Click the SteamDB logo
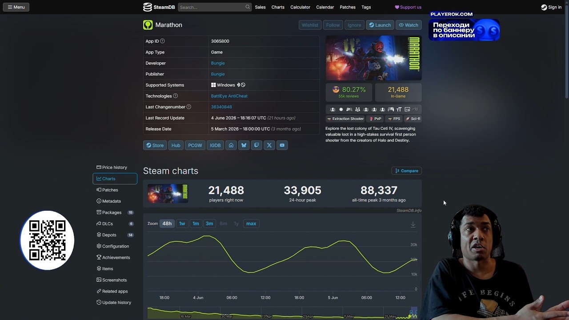 click(159, 7)
